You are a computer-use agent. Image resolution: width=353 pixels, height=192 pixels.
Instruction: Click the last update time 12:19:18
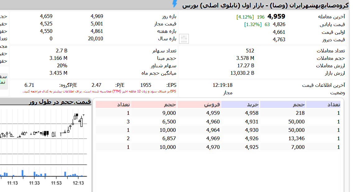[222, 85]
